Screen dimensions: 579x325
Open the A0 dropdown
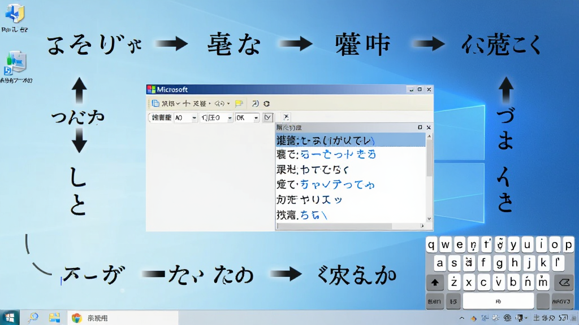(x=185, y=117)
